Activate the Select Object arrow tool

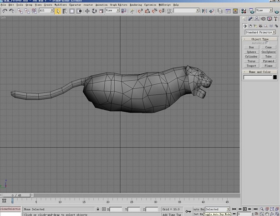pos(58,11)
